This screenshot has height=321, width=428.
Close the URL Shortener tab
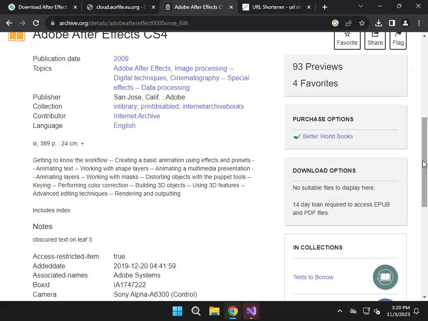[x=309, y=7]
